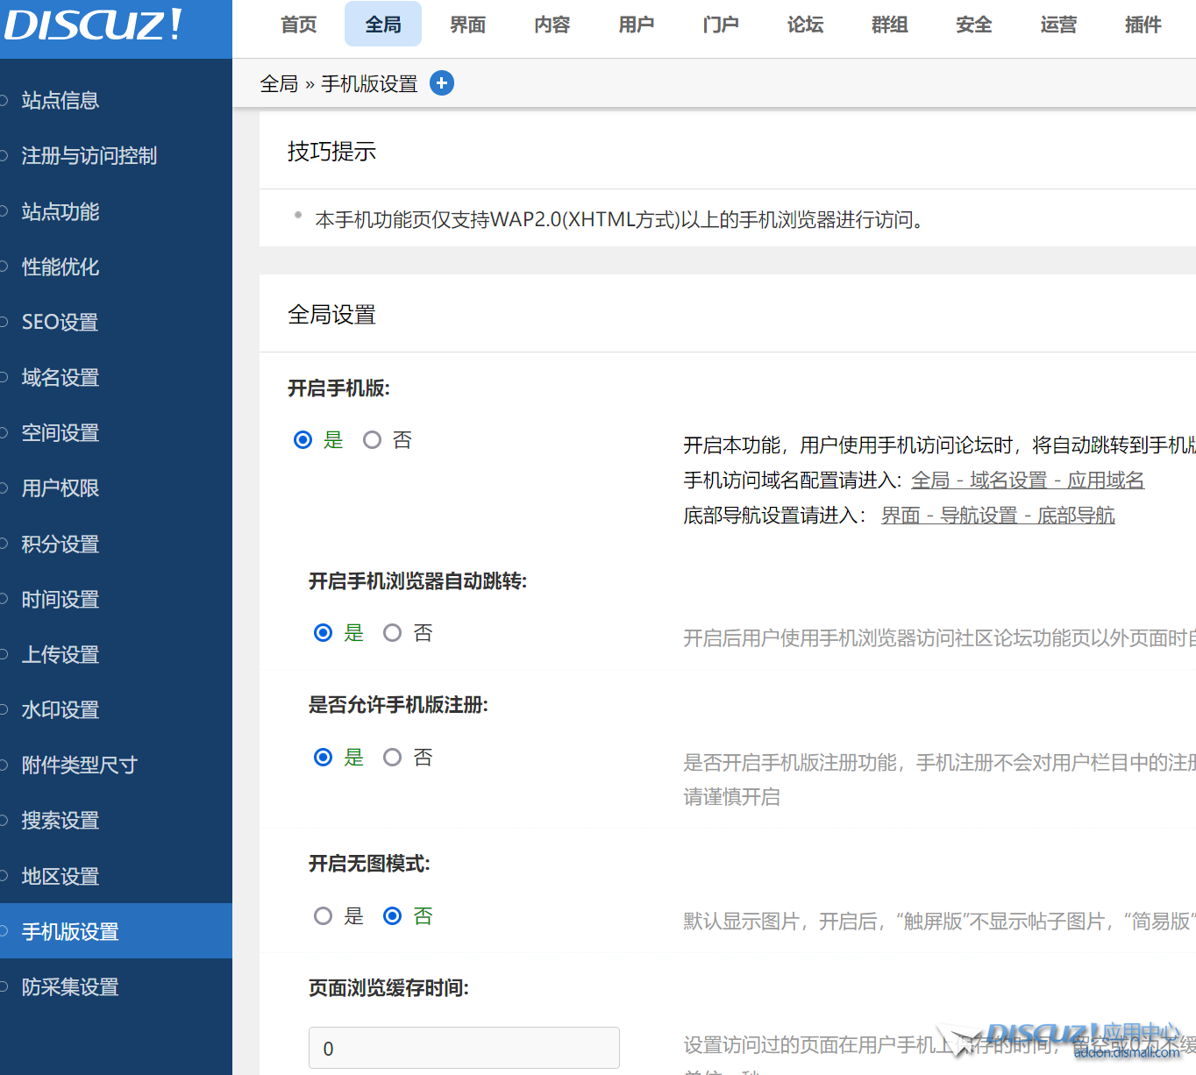Open the 全局 - 域名设置 - 应用域名 link
The height and width of the screenshot is (1075, 1196).
tap(1028, 481)
